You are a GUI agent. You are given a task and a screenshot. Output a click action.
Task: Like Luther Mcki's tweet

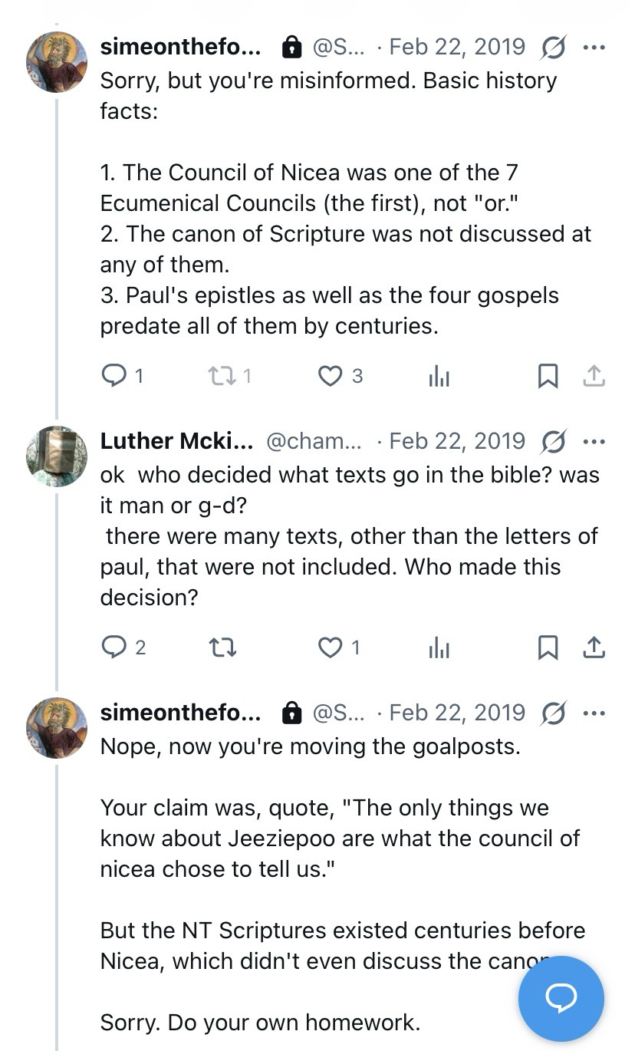[x=331, y=647]
